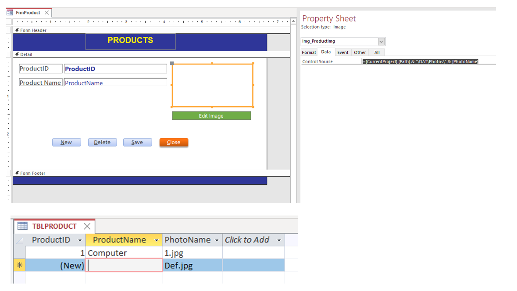
Task: Click the select-all corner box of datasheet
Action: point(19,240)
